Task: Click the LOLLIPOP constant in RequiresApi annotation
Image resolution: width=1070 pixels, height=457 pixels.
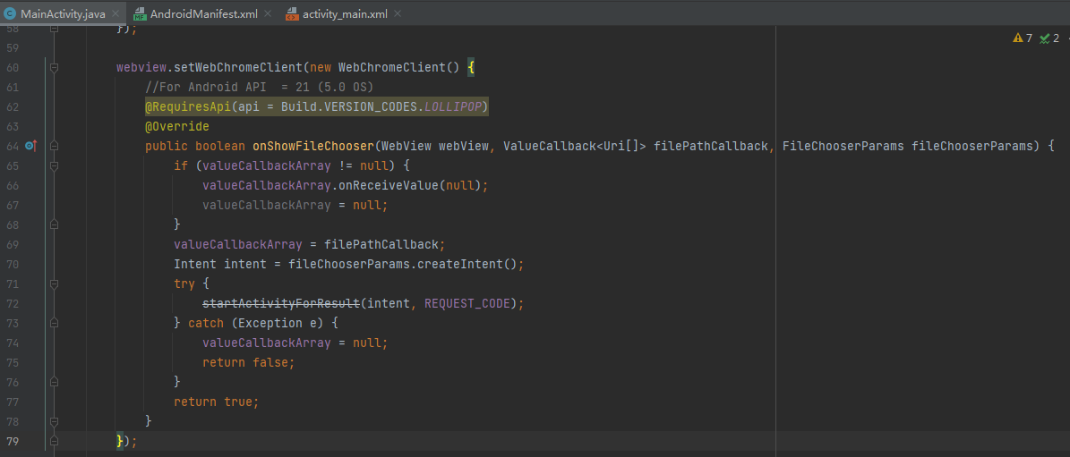Action: tap(453, 106)
